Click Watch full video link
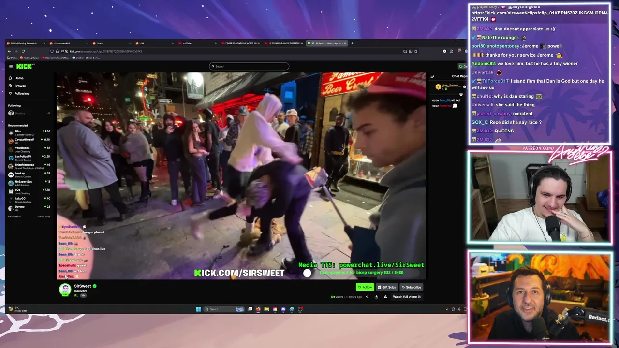Image resolution: width=619 pixels, height=348 pixels. pos(407,297)
